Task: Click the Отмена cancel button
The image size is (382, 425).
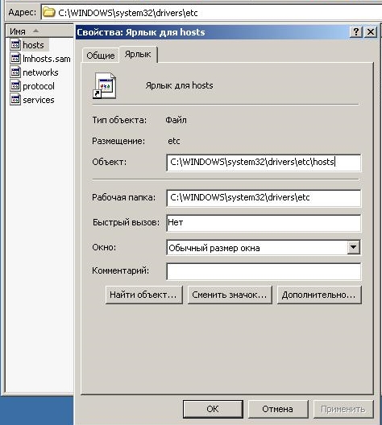Action: [278, 409]
